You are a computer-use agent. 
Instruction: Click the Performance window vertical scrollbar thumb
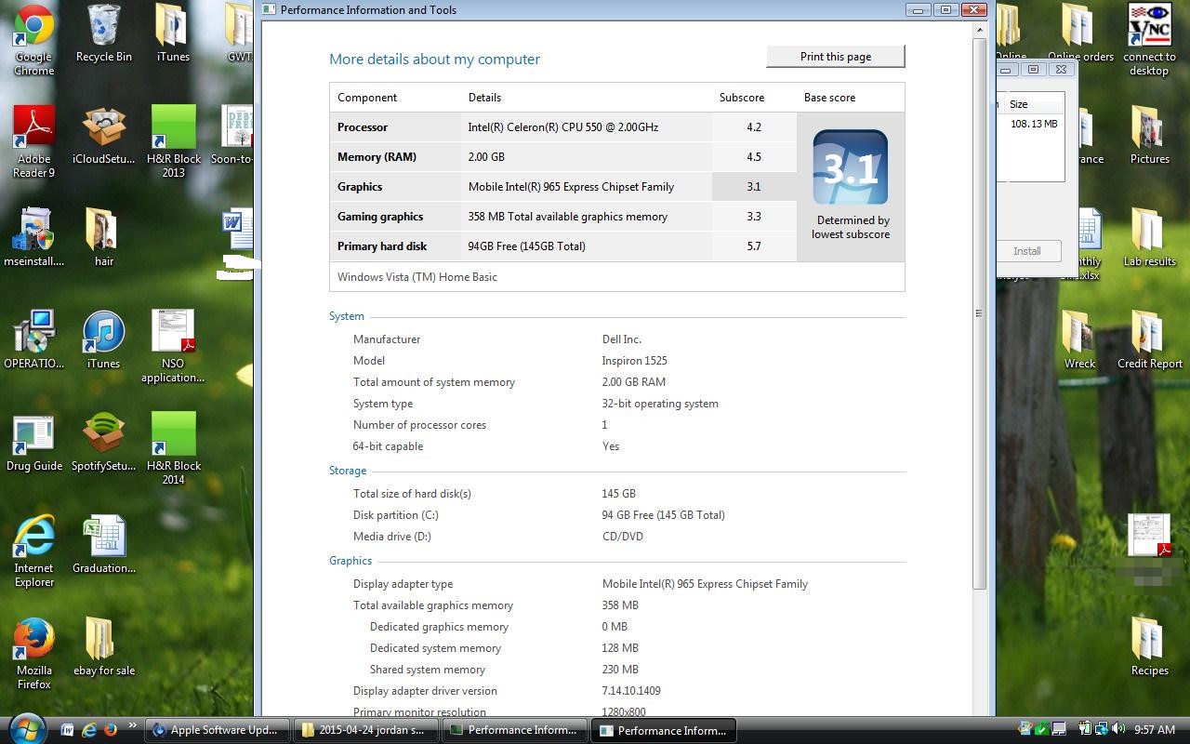[x=979, y=313]
